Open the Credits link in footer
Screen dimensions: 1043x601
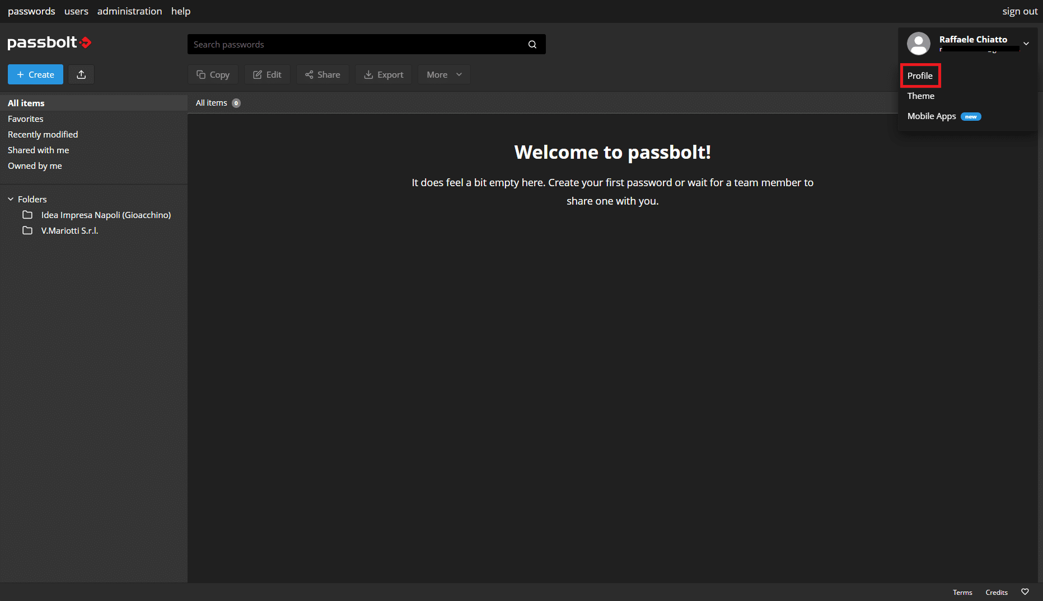click(x=997, y=592)
